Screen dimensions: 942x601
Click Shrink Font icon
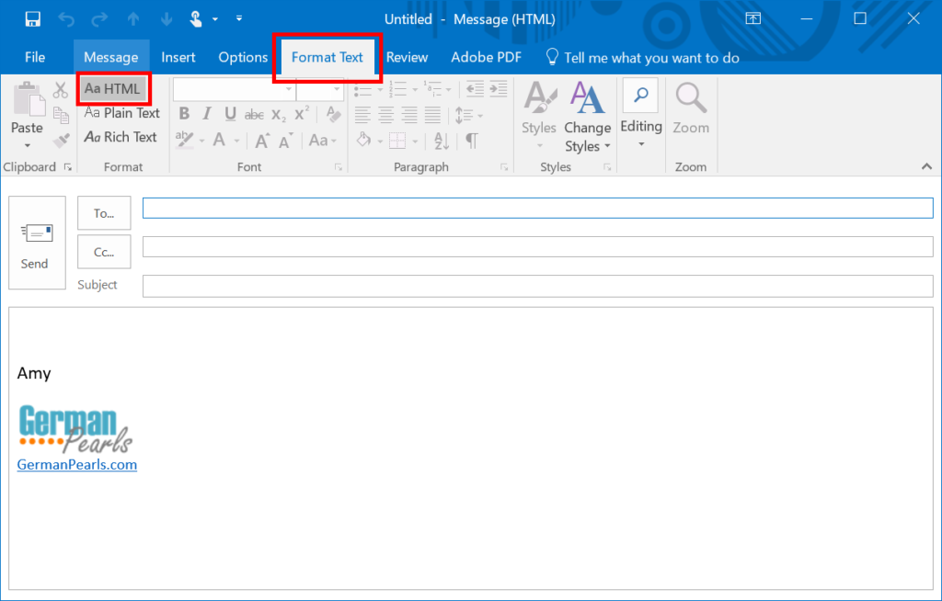[286, 141]
